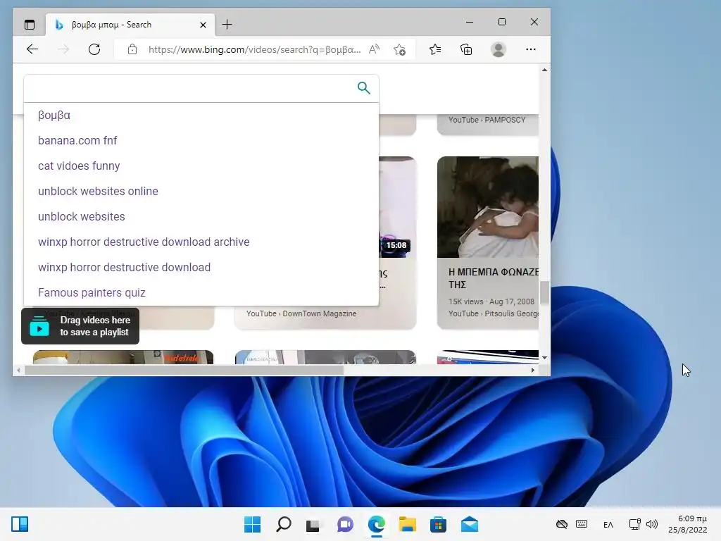
Task: Pick suggestion 'unblock websites online'
Action: 98,191
